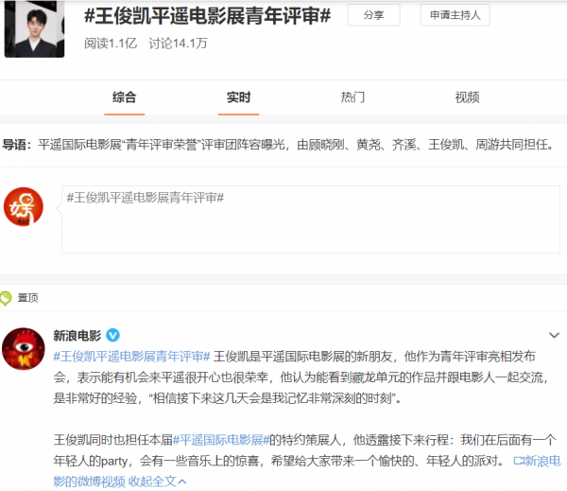The height and width of the screenshot is (491, 567).
Task: Click the green 置顶 pin icon
Action: (7, 298)
